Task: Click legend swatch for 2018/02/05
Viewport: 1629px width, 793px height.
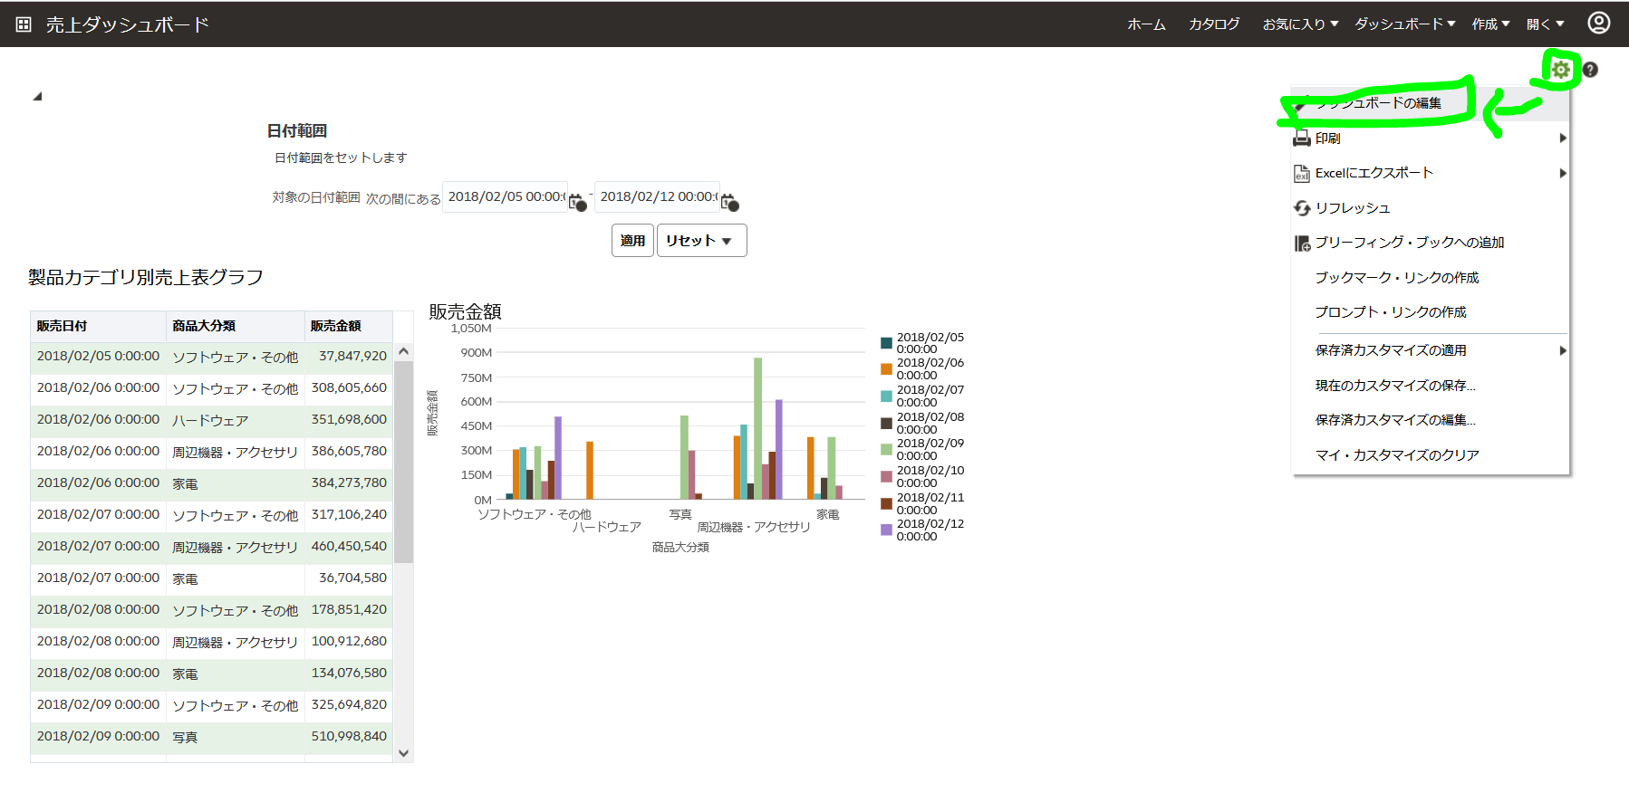Action: [x=886, y=343]
